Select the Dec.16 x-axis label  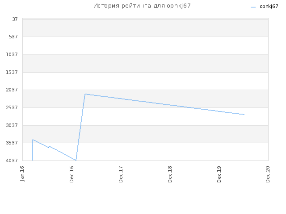pyautogui.click(x=71, y=174)
